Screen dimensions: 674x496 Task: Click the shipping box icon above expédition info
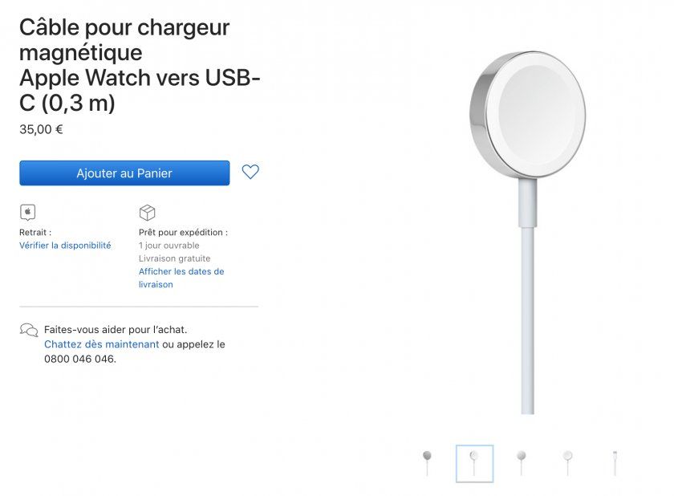[148, 213]
